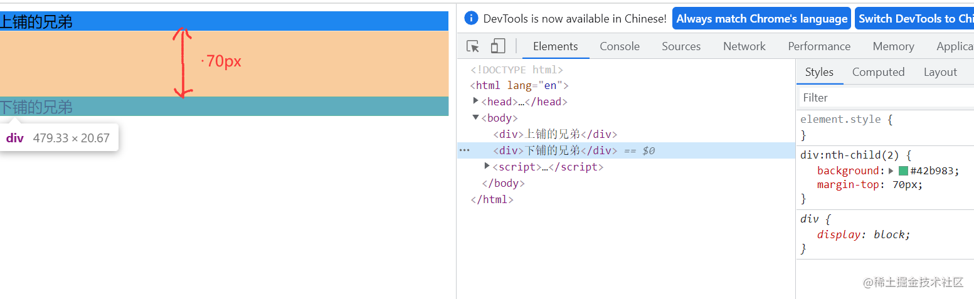Open the Memory tab
This screenshot has width=974, height=299.
(893, 46)
